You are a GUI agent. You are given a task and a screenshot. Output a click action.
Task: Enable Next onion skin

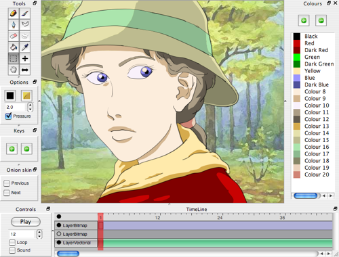click(x=7, y=193)
